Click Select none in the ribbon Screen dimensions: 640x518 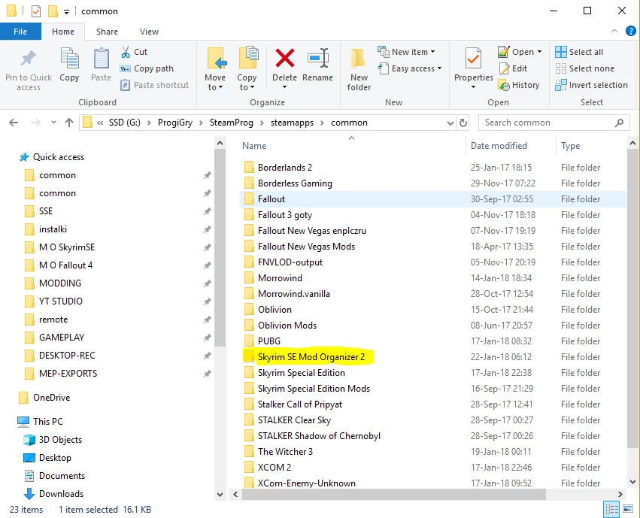pos(585,68)
